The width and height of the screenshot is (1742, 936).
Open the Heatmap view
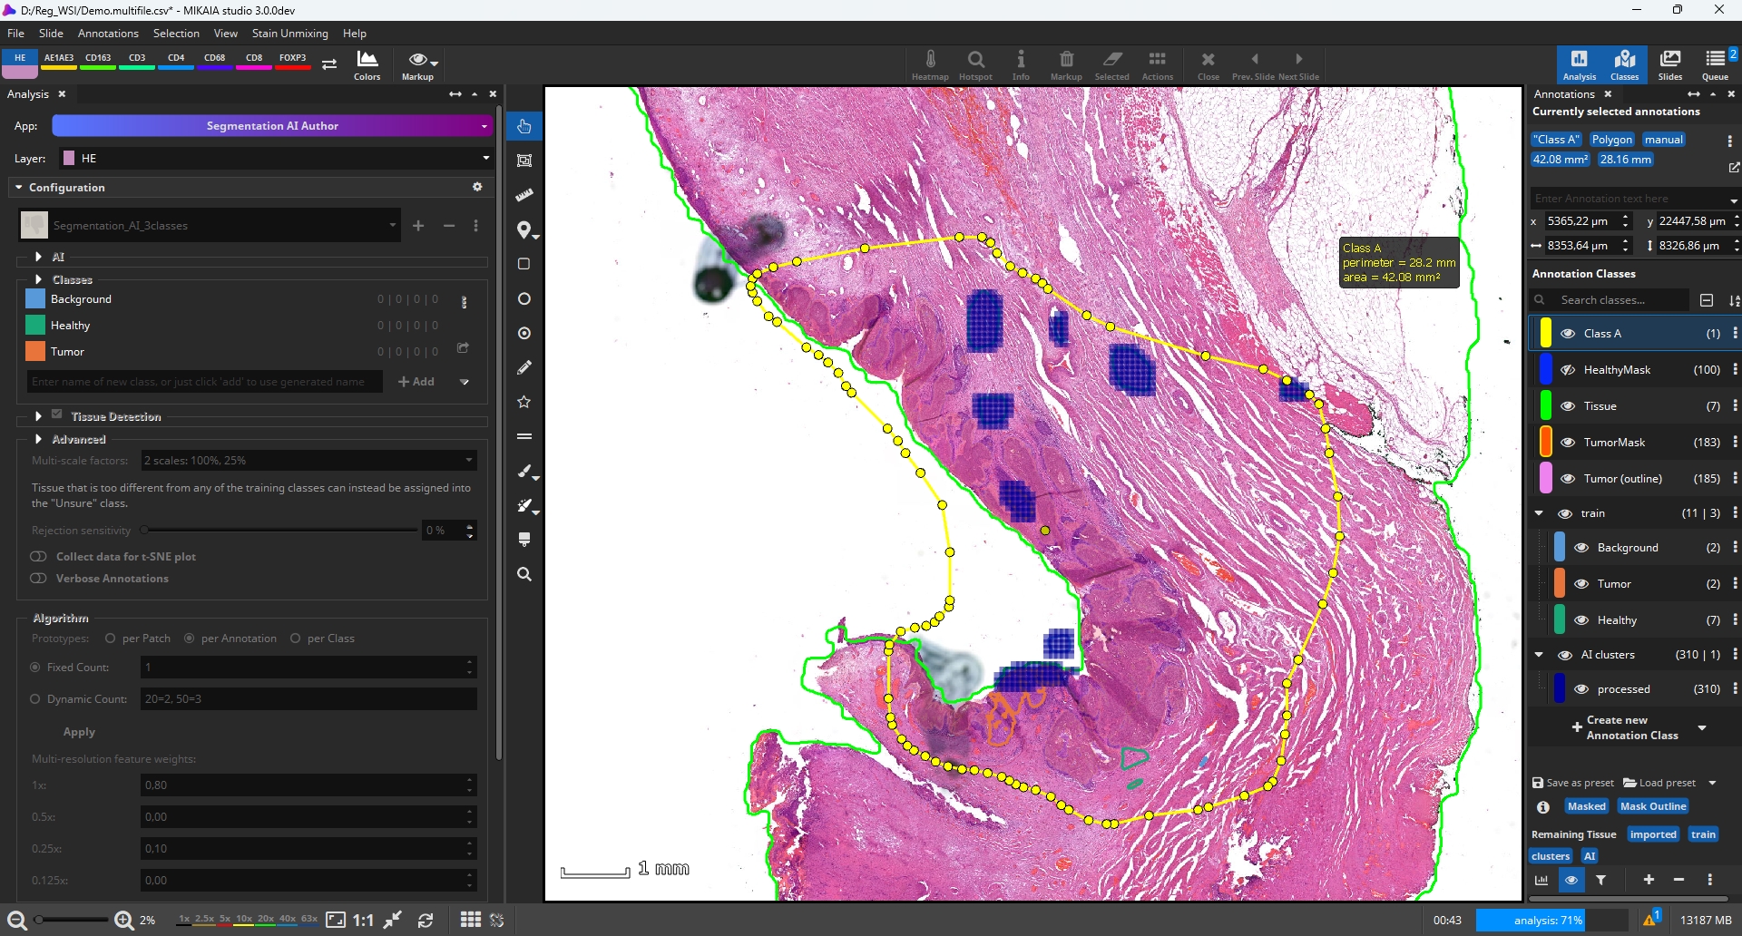930,63
